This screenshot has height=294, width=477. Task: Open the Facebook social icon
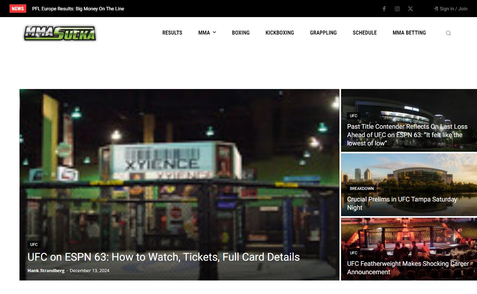click(x=384, y=9)
